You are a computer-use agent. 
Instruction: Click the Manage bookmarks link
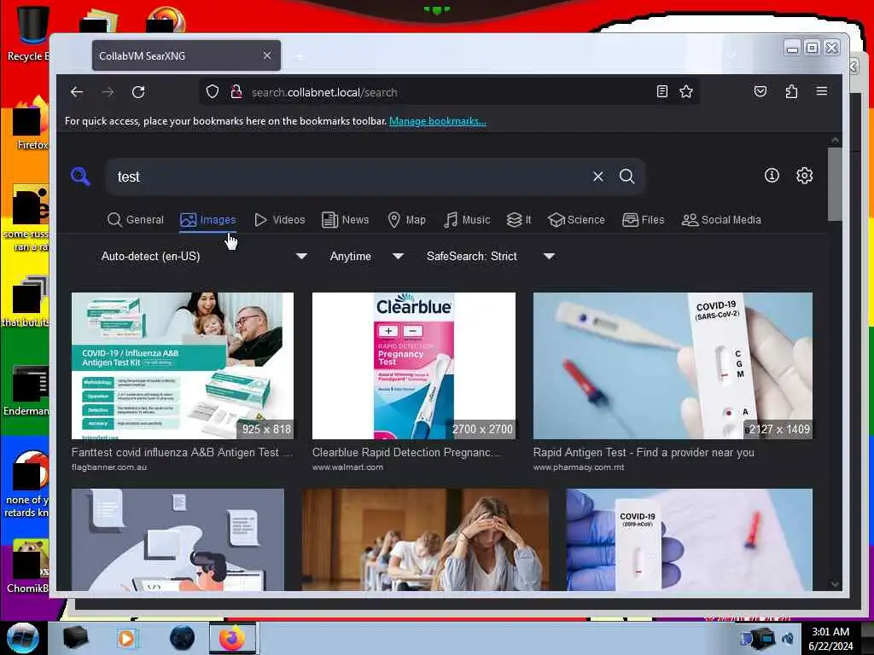point(438,121)
